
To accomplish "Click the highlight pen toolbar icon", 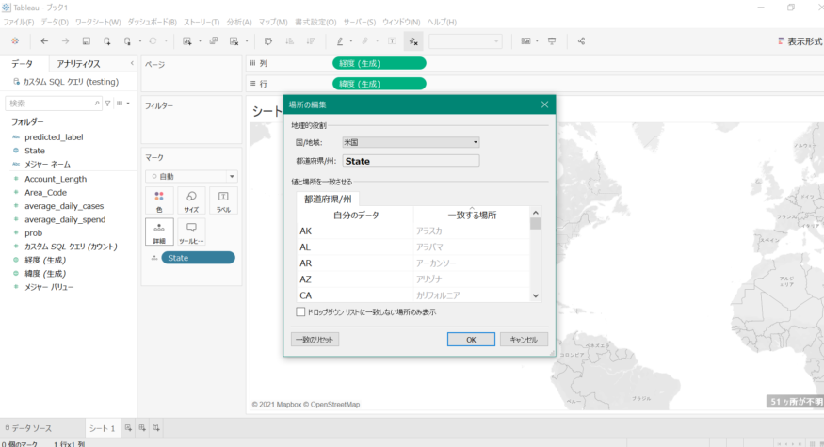I will coord(340,41).
